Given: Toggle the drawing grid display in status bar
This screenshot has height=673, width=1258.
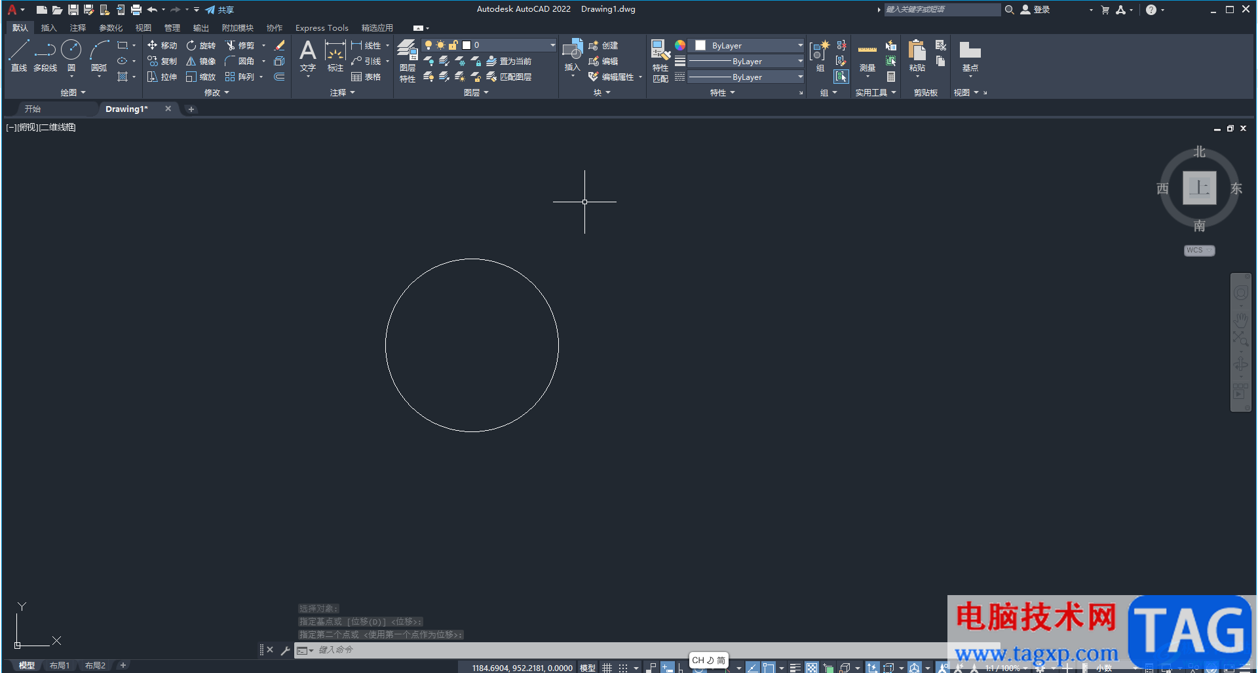Looking at the screenshot, I should coord(607,668).
